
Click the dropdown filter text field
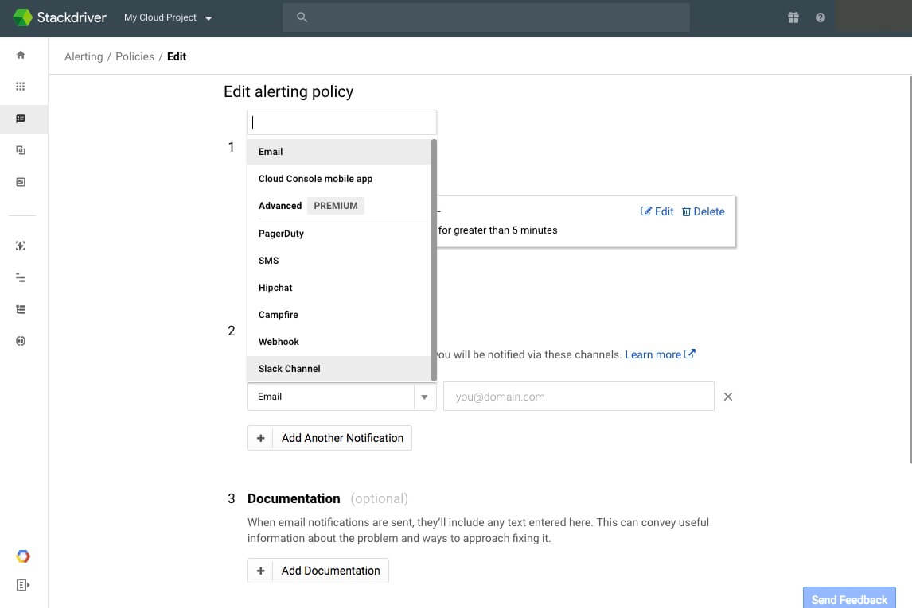coord(342,122)
